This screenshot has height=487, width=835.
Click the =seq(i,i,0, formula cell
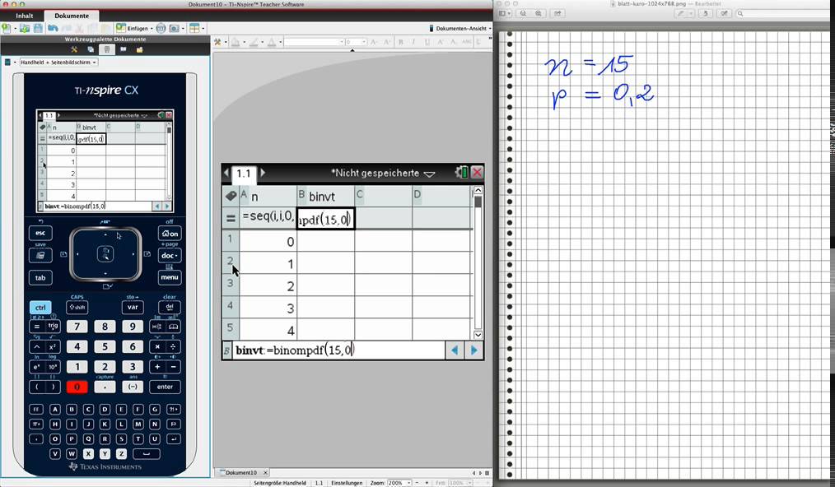coord(268,218)
